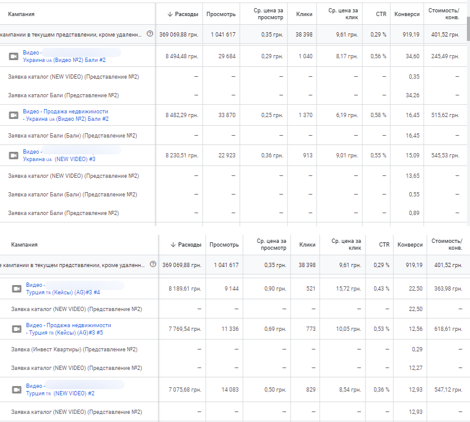
Task: Open campaign link Турция (NEW VIDEO) #2
Action: tap(60, 393)
